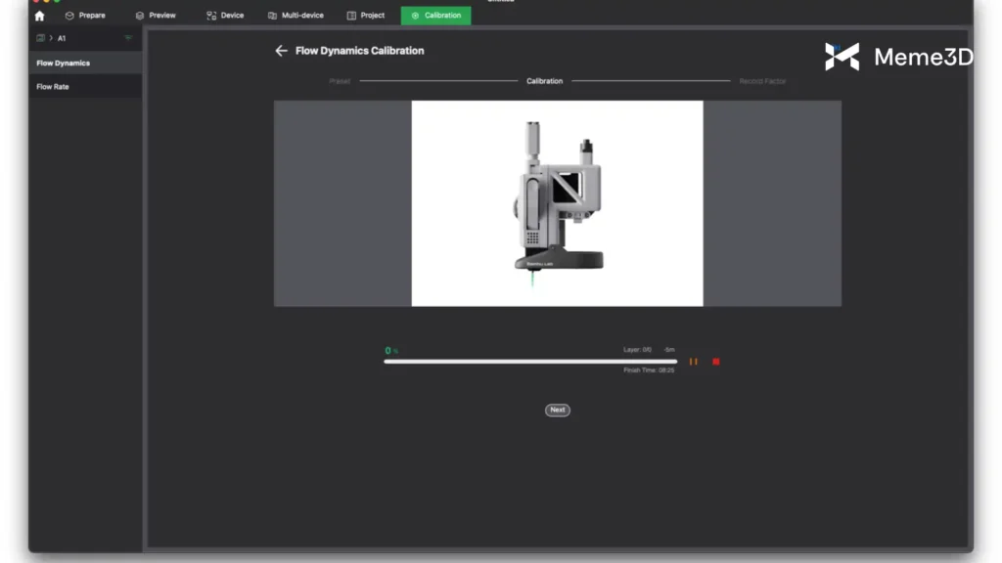The width and height of the screenshot is (1002, 563).
Task: Click the printer icon beside A1
Action: [x=41, y=38]
